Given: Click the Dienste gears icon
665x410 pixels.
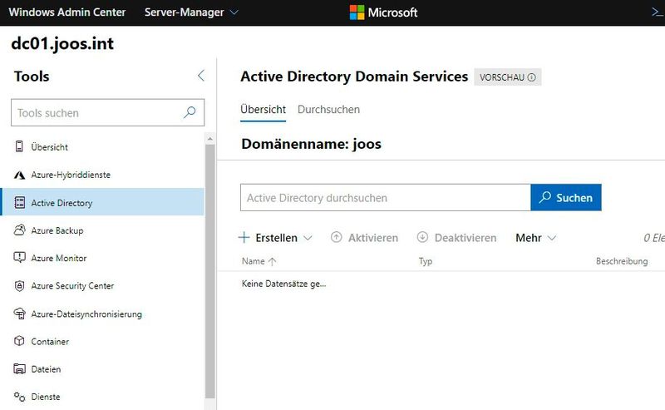Looking at the screenshot, I should pos(19,397).
